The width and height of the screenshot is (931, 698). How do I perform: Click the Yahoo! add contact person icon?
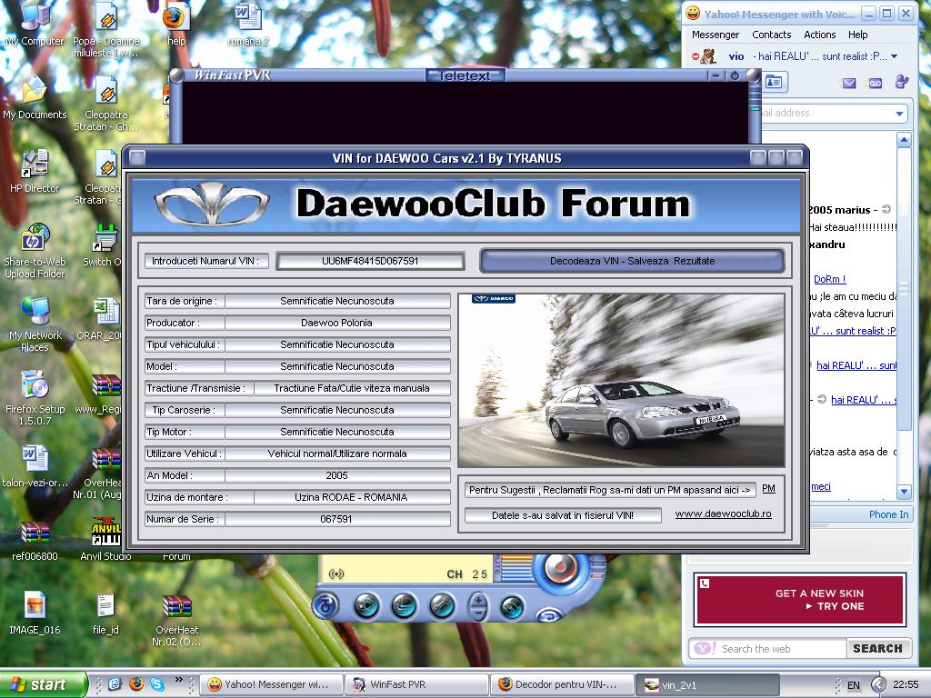[901, 82]
